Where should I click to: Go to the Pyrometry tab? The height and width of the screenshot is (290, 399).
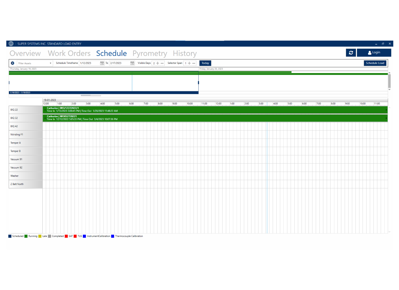coord(150,53)
